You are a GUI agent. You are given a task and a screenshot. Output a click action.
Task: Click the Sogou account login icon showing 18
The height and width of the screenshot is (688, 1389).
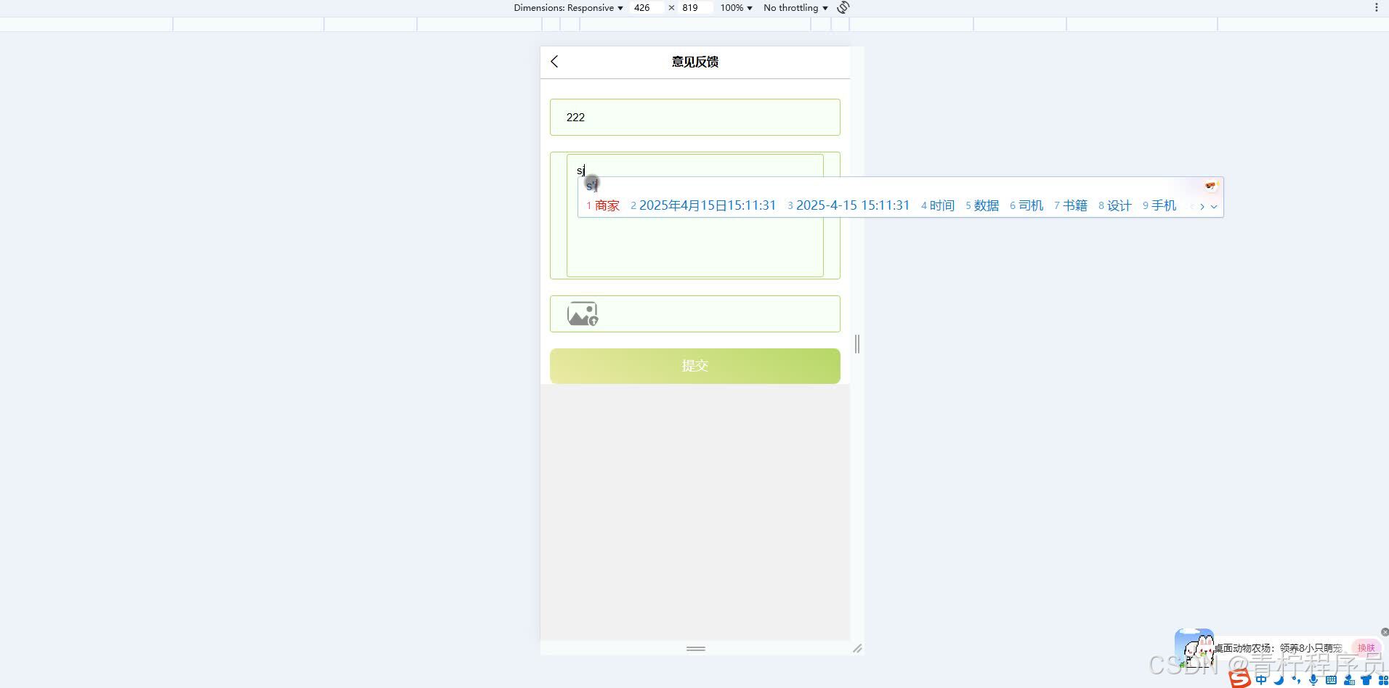point(1349,680)
